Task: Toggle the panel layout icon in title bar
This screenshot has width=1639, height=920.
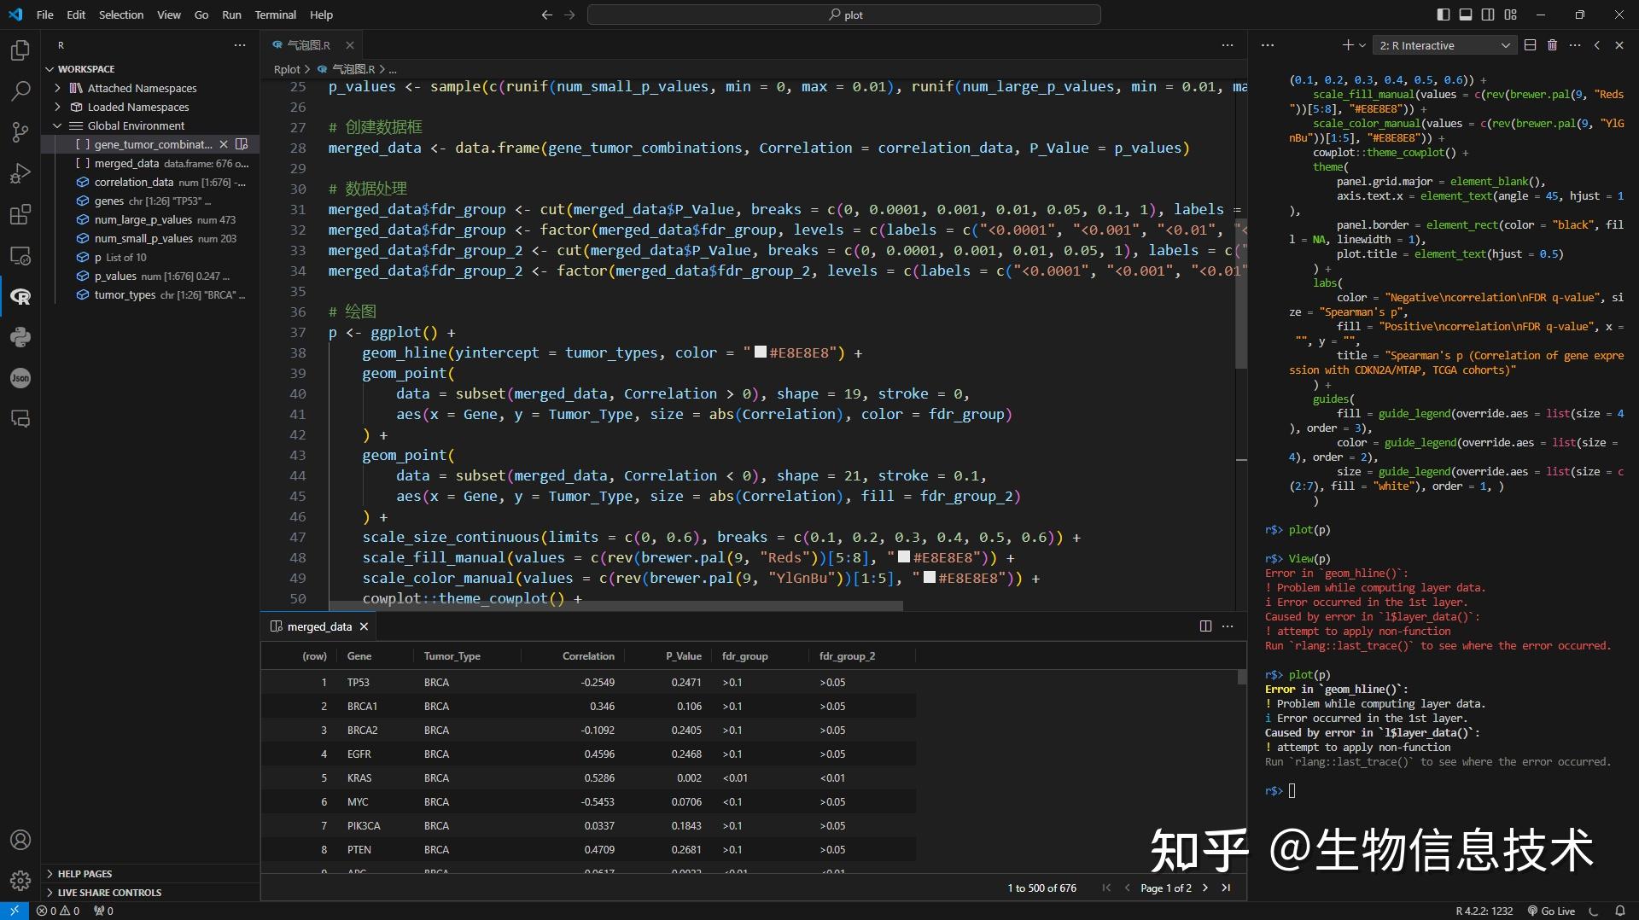Action: 1466,15
